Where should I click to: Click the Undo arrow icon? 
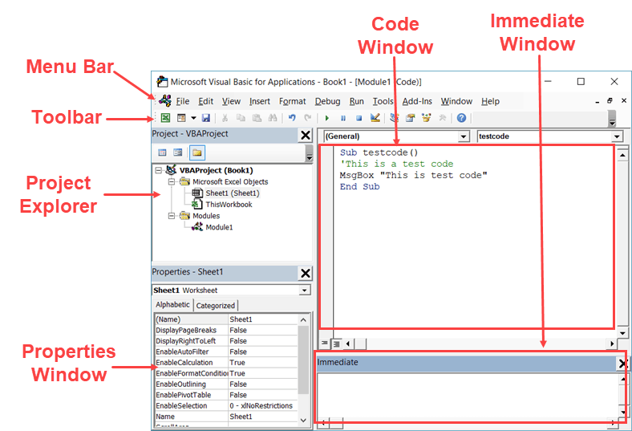[x=292, y=118]
